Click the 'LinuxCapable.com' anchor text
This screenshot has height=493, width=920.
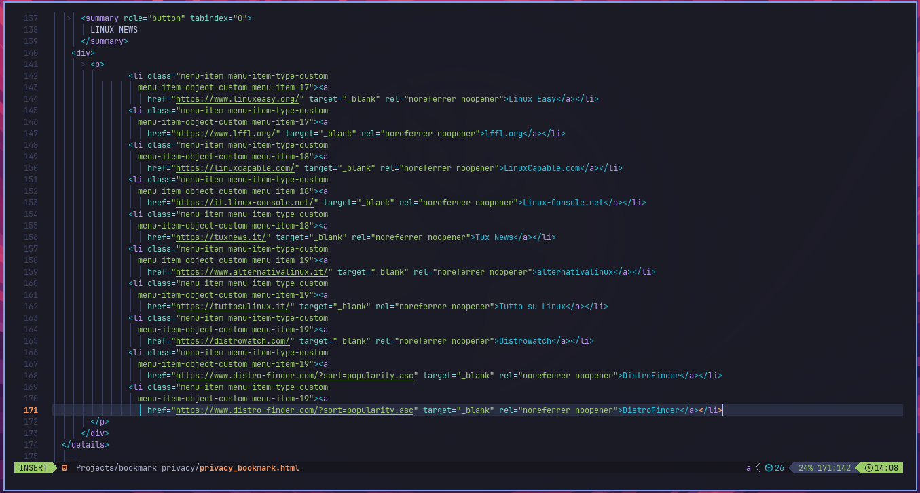pos(542,168)
